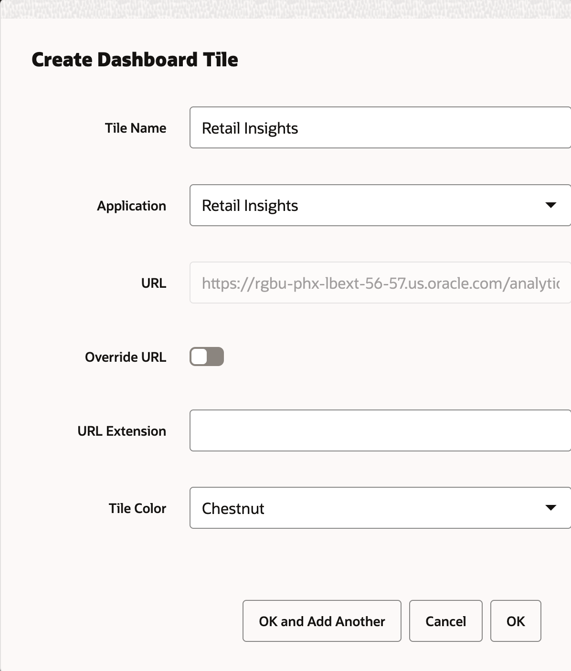Confirm the dialog with OK
The height and width of the screenshot is (671, 571).
coord(516,621)
